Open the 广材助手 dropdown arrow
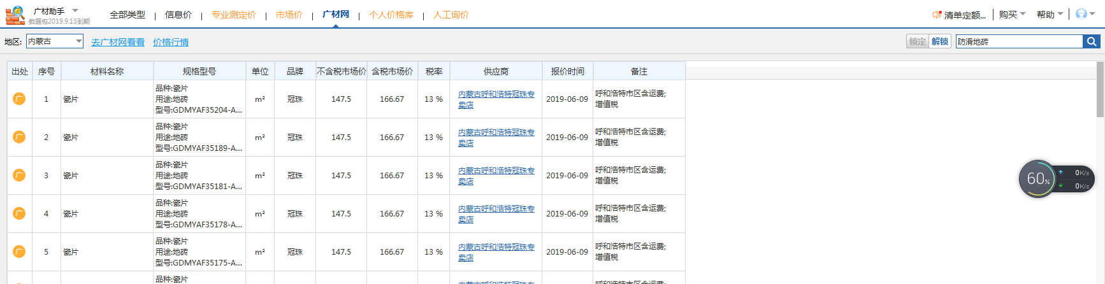Screen dimensions: 1105x284 tap(75, 11)
